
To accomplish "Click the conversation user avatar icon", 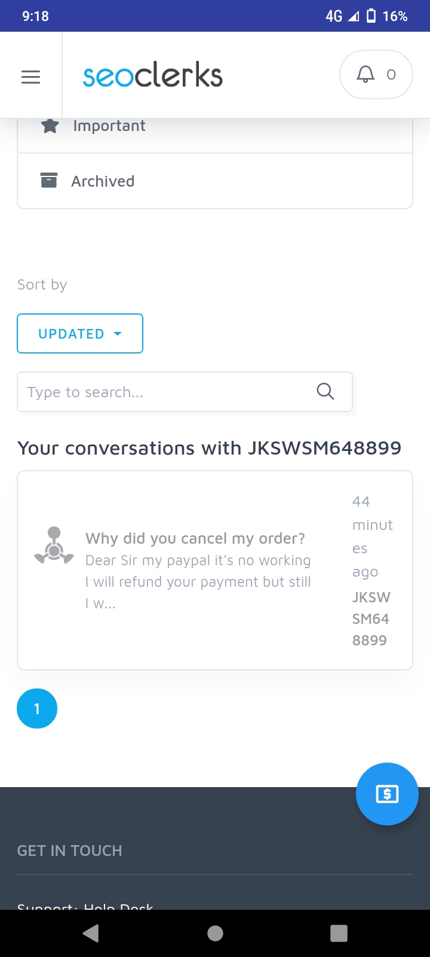I will (54, 545).
